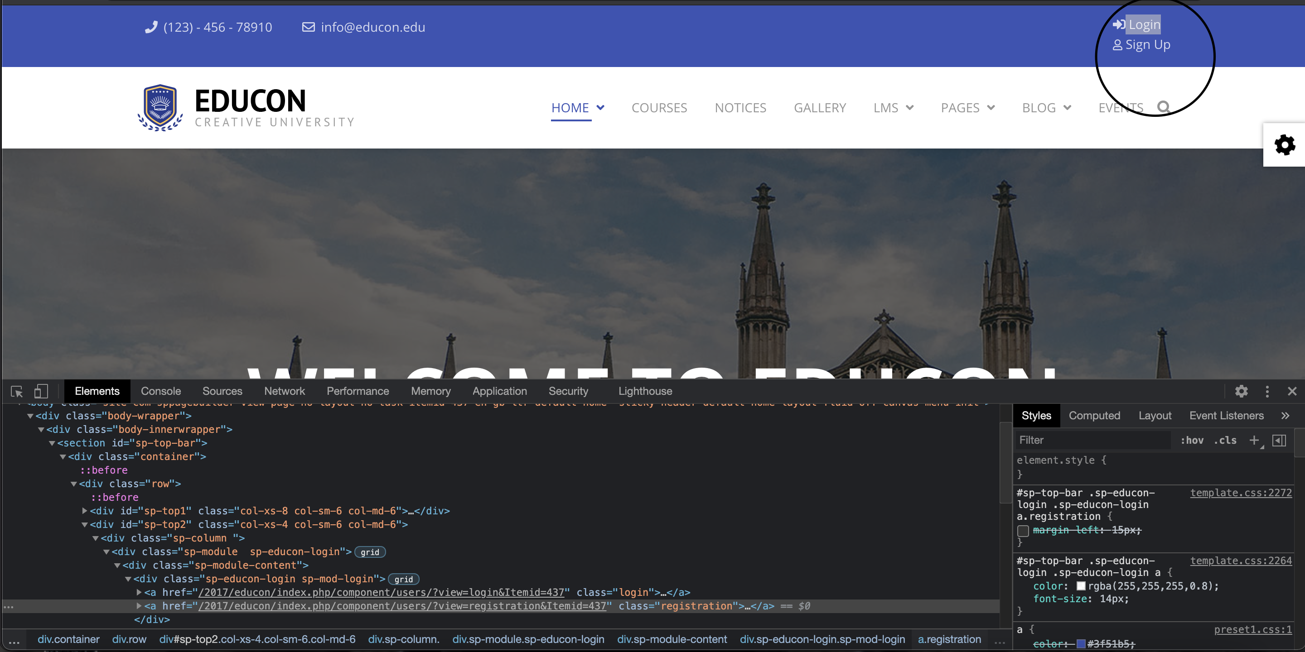Toggle the .cls element classes panel
This screenshot has width=1305, height=652.
coord(1225,440)
